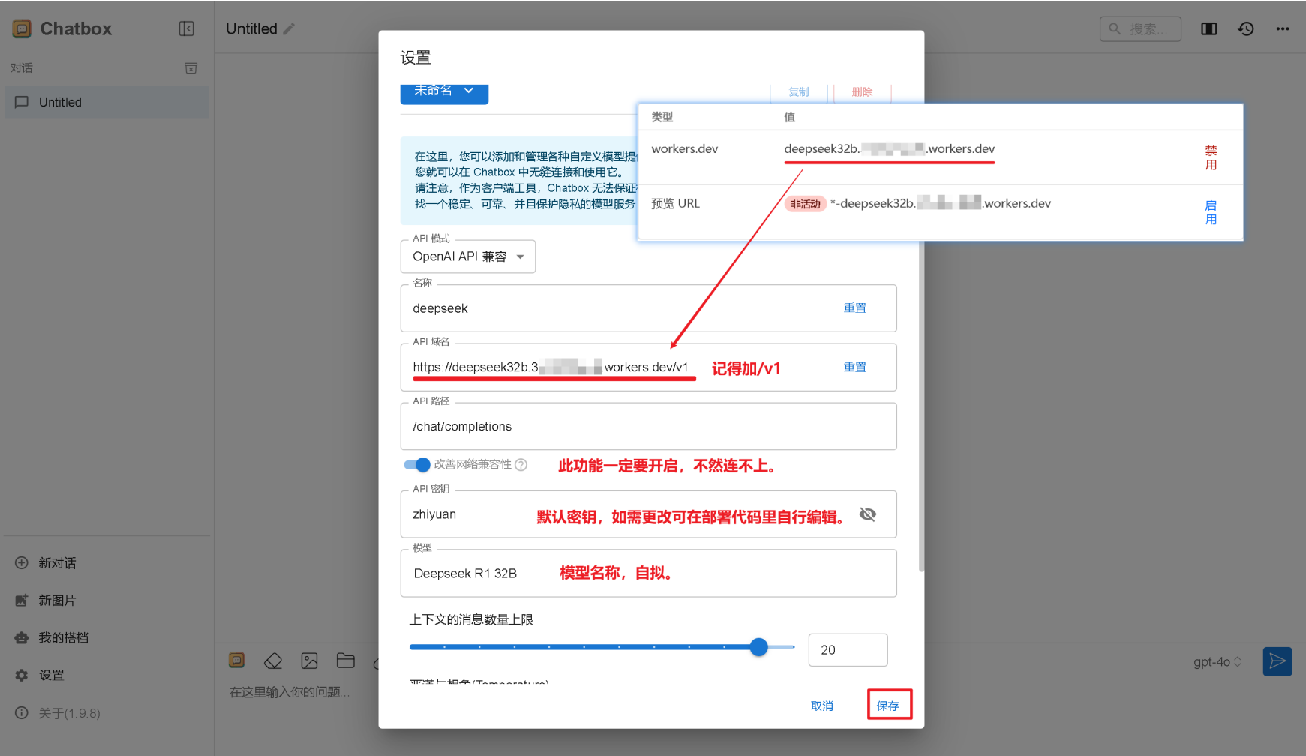1306x756 pixels.
Task: Click the pencil icon beside the Untitled title
Action: [x=290, y=28]
